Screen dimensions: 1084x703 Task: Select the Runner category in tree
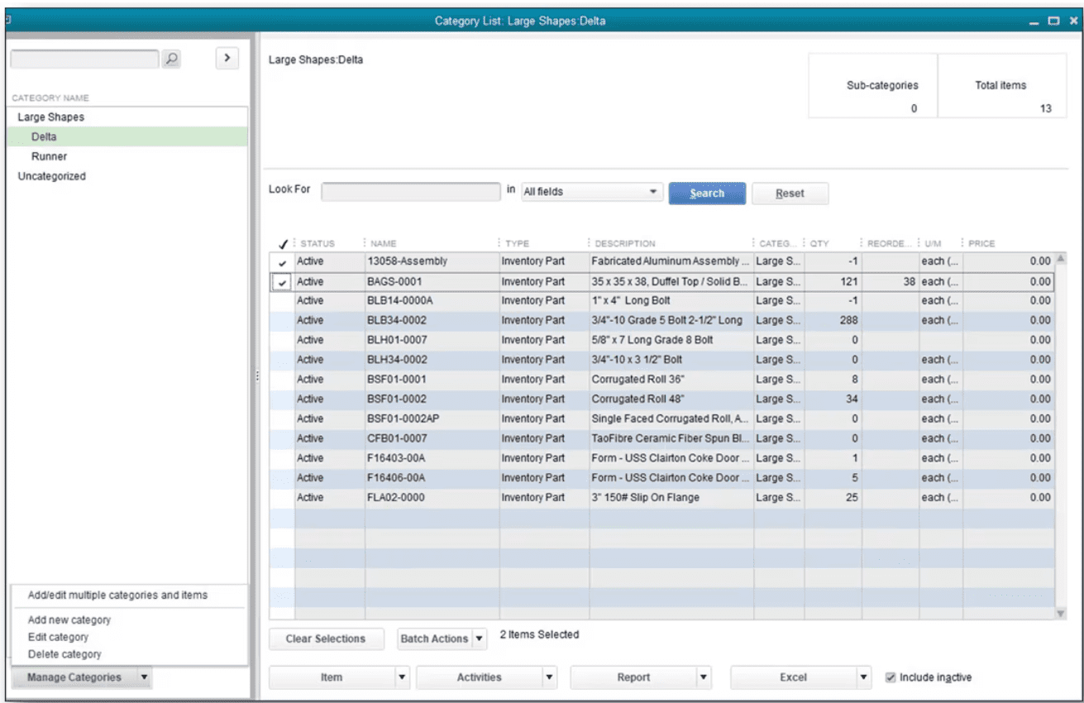(x=49, y=156)
